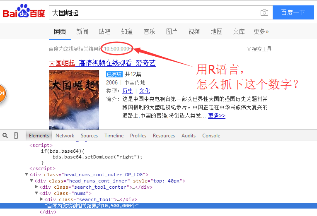
Task: Click the 百度一下 search button
Action: point(293,12)
